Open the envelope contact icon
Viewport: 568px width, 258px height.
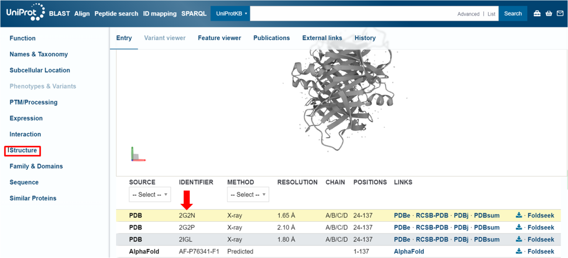560,14
